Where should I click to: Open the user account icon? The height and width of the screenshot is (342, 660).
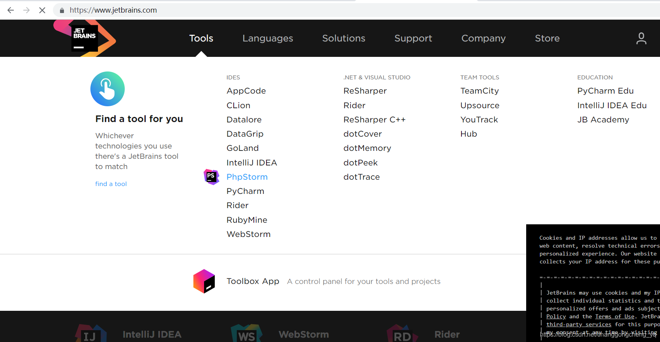tap(641, 38)
